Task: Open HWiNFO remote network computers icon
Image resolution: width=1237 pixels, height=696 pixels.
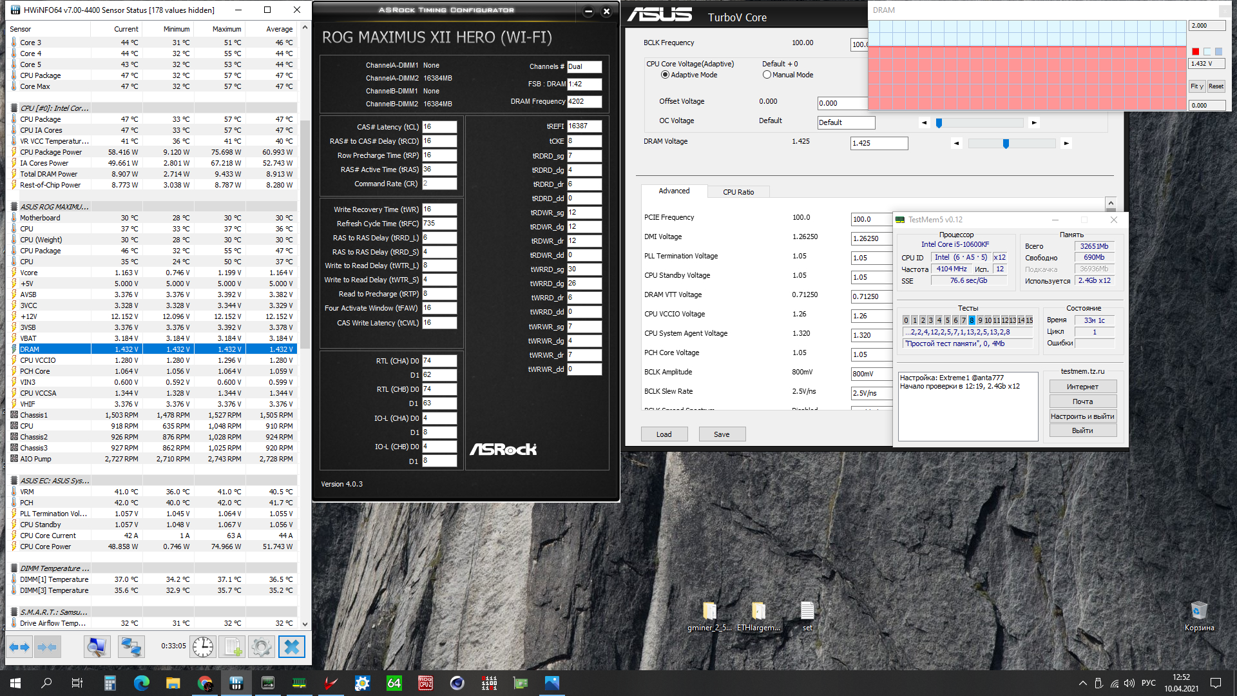Action: (x=131, y=646)
